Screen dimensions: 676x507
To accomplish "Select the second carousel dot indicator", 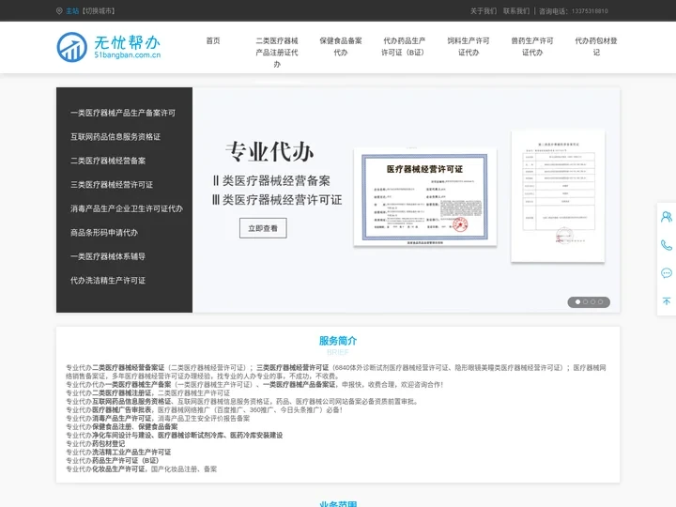I will 586,302.
